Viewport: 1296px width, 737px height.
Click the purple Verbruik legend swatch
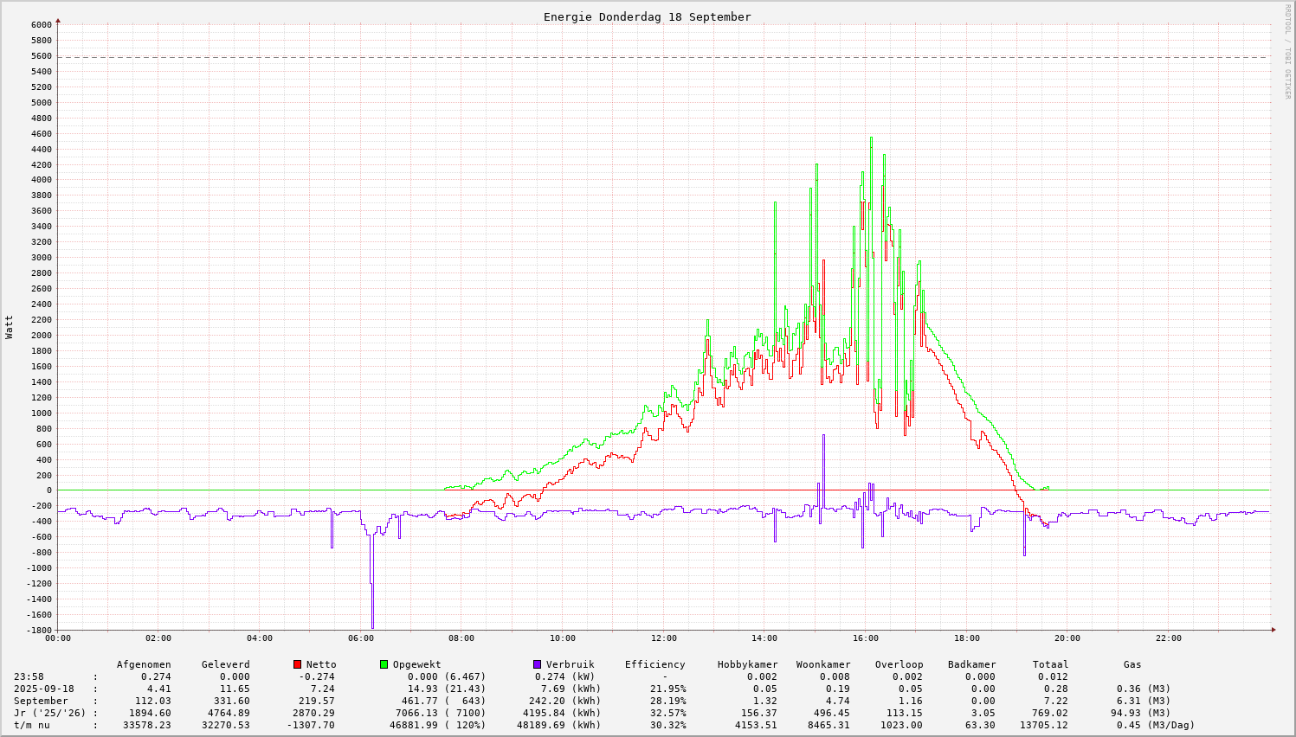[537, 664]
